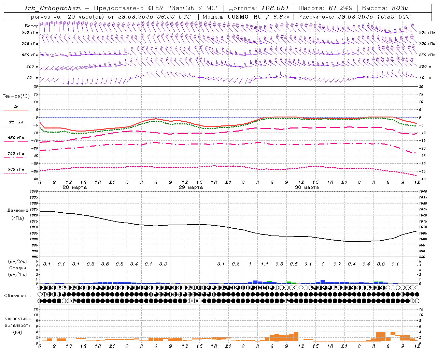Click the 700 гПа temperature legend entry
The image size is (437, 349).
[x=16, y=154]
